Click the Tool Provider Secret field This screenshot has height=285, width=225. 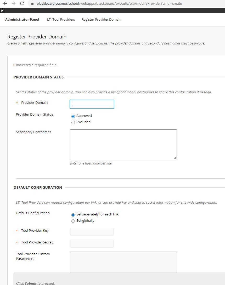[x=92, y=244]
